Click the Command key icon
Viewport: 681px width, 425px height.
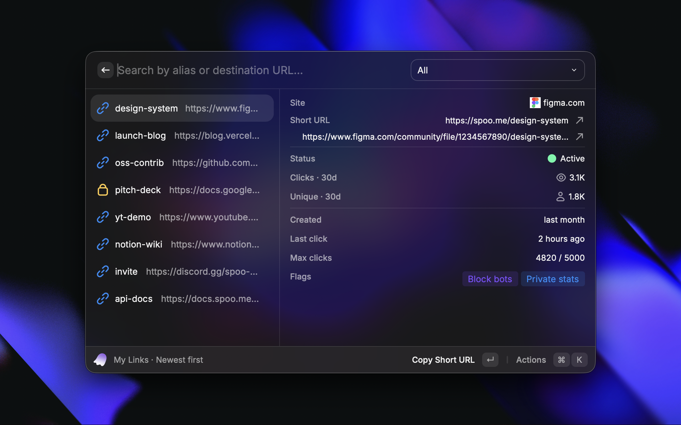point(561,360)
